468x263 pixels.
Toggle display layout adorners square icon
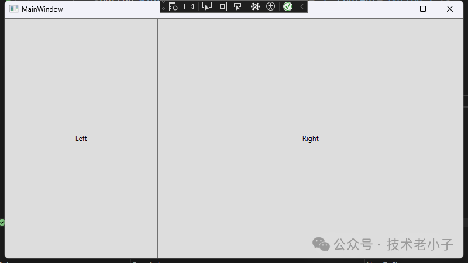pyautogui.click(x=222, y=6)
